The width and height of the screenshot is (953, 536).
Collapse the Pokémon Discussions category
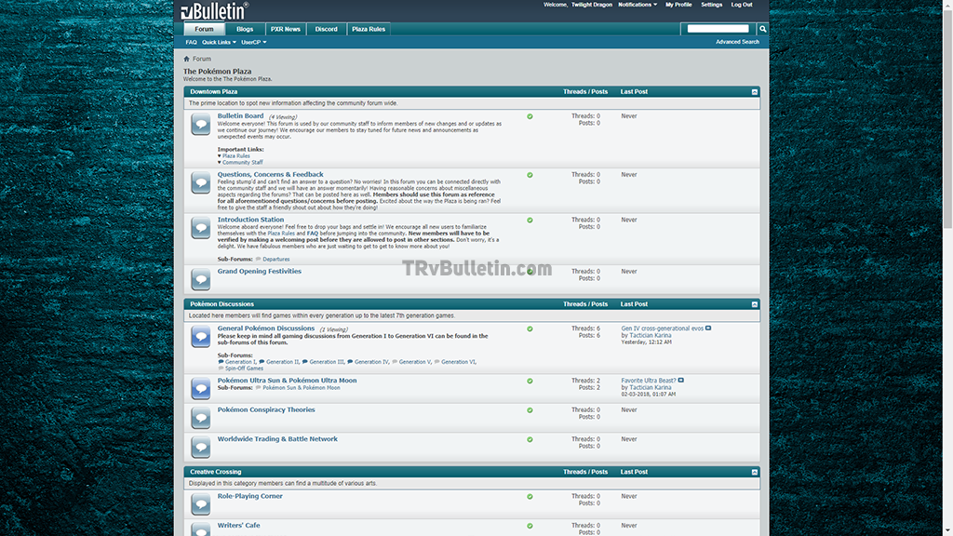pyautogui.click(x=754, y=304)
